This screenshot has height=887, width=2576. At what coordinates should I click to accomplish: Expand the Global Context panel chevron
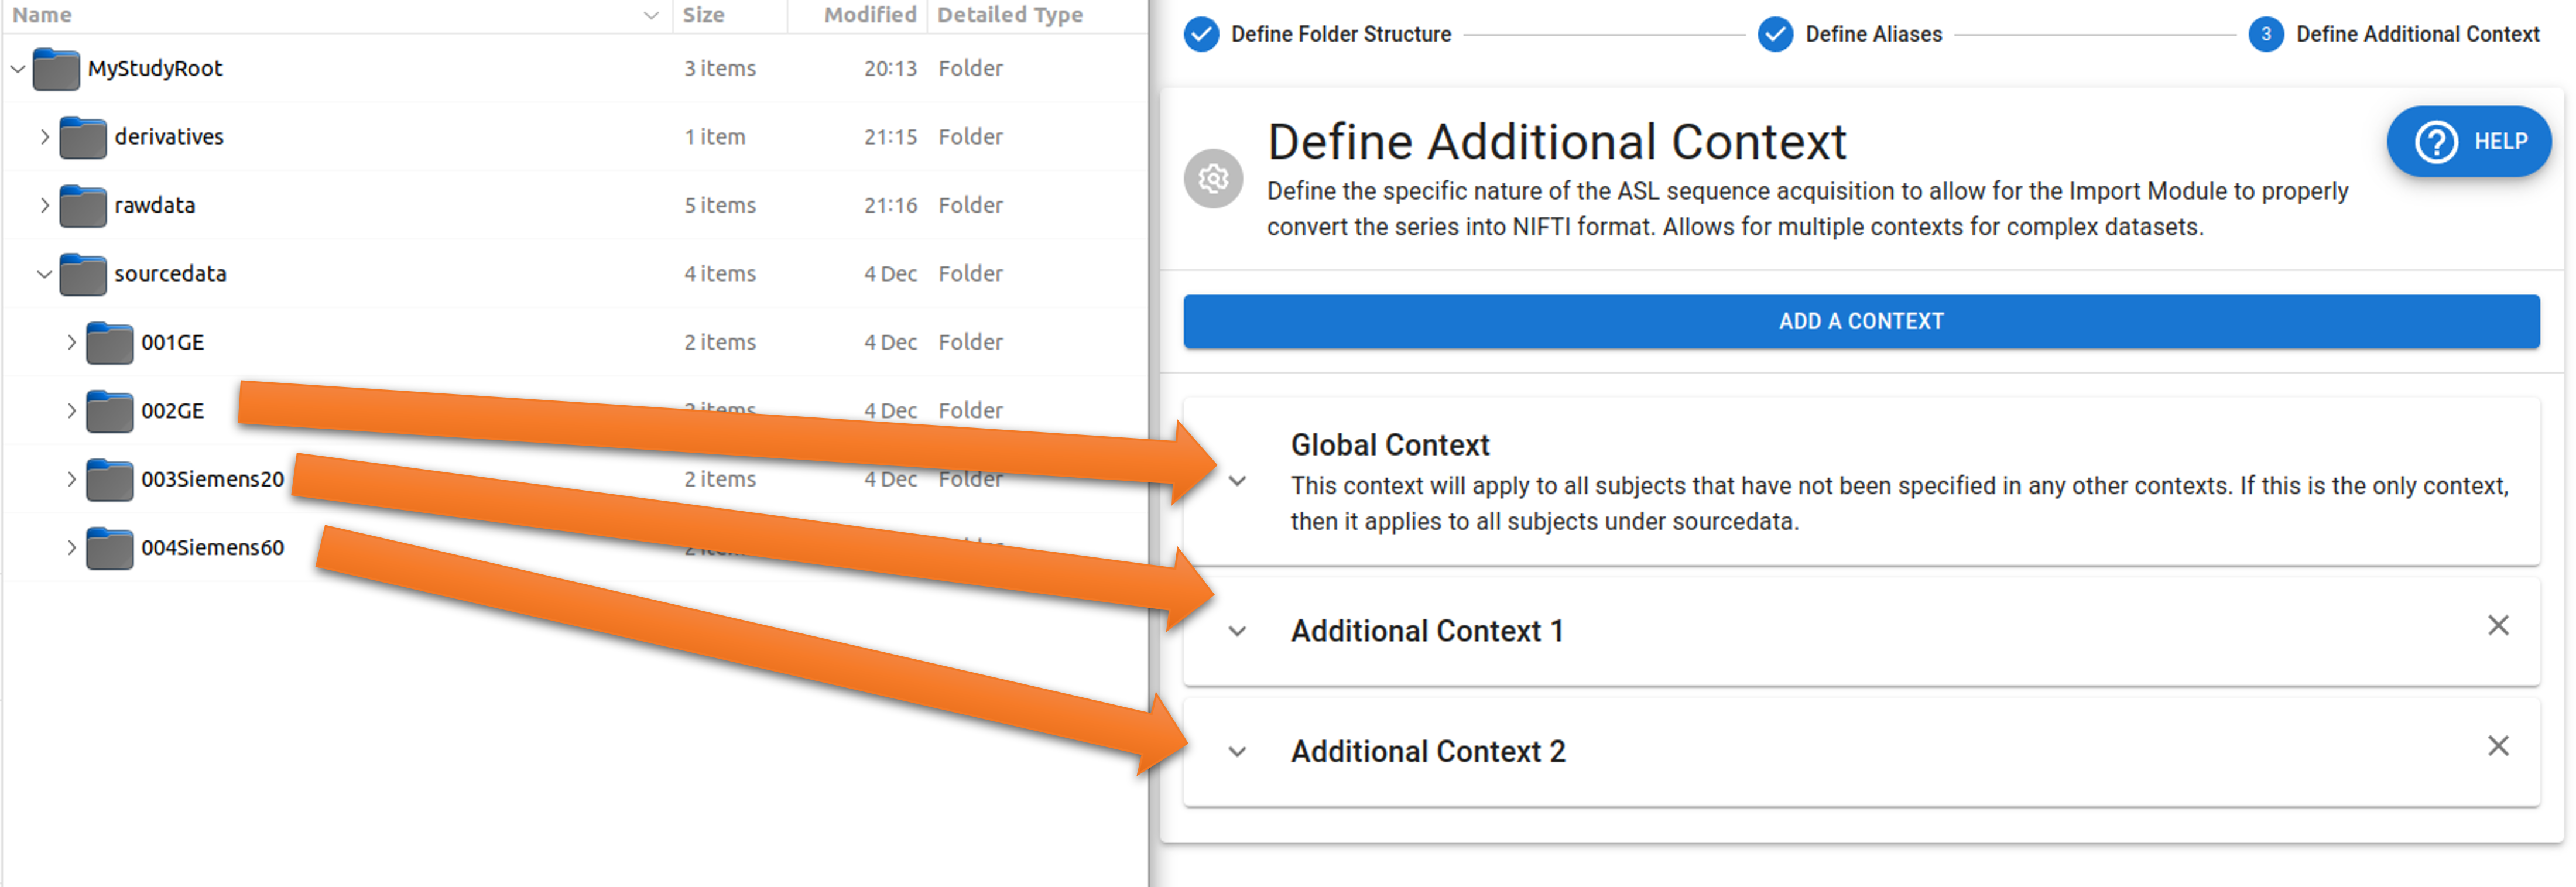coord(1237,481)
